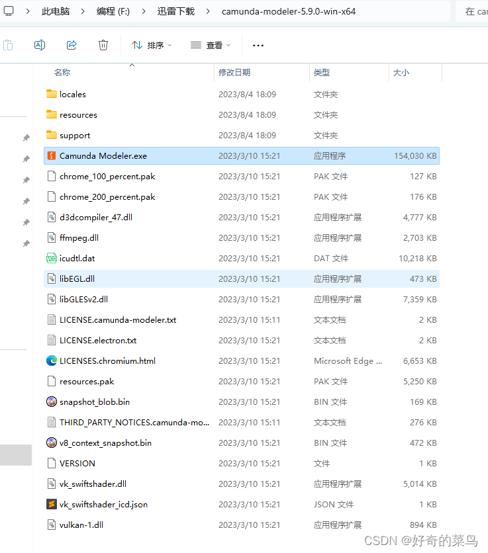Click 7,359 KB size of libGLESv2.dll
Image resolution: width=488 pixels, height=553 pixels.
(420, 300)
